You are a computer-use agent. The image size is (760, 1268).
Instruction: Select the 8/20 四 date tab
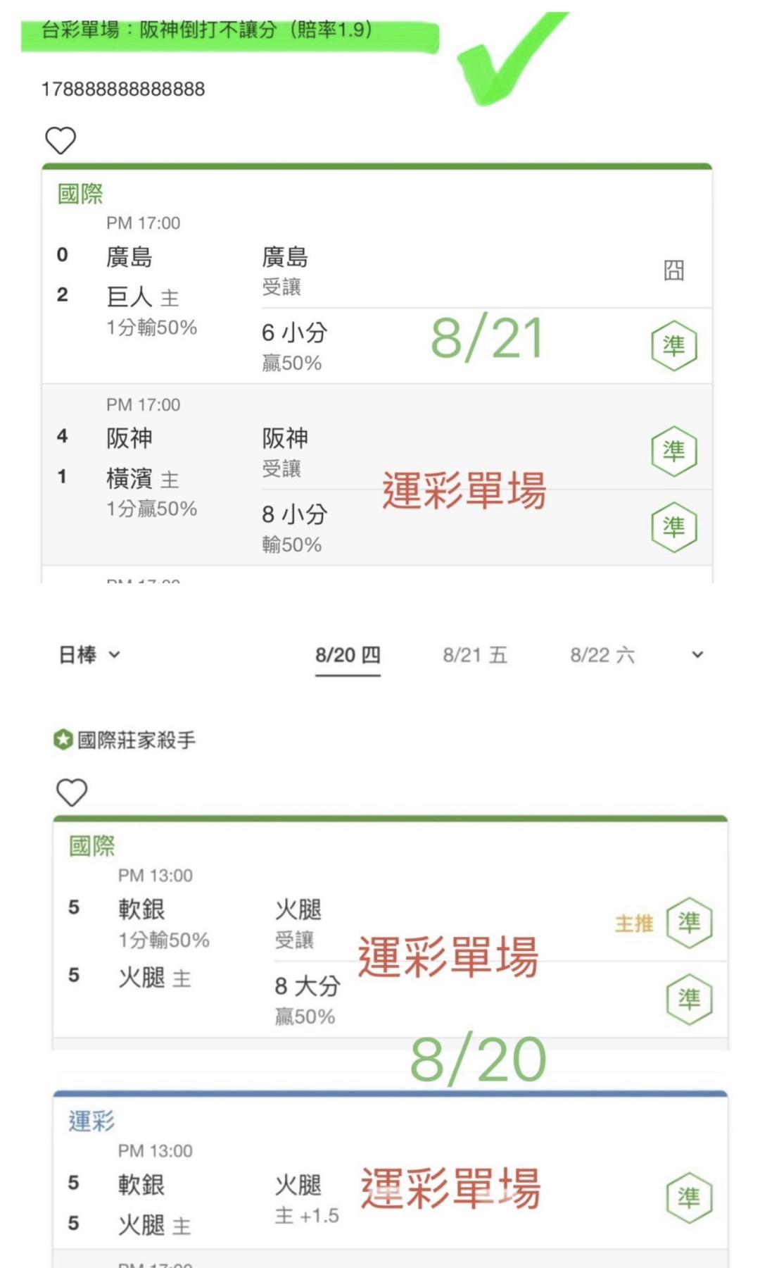(348, 656)
